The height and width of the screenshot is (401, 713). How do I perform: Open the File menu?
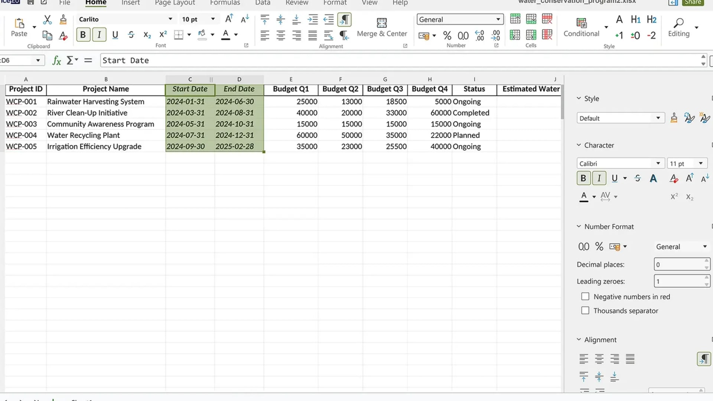point(65,3)
